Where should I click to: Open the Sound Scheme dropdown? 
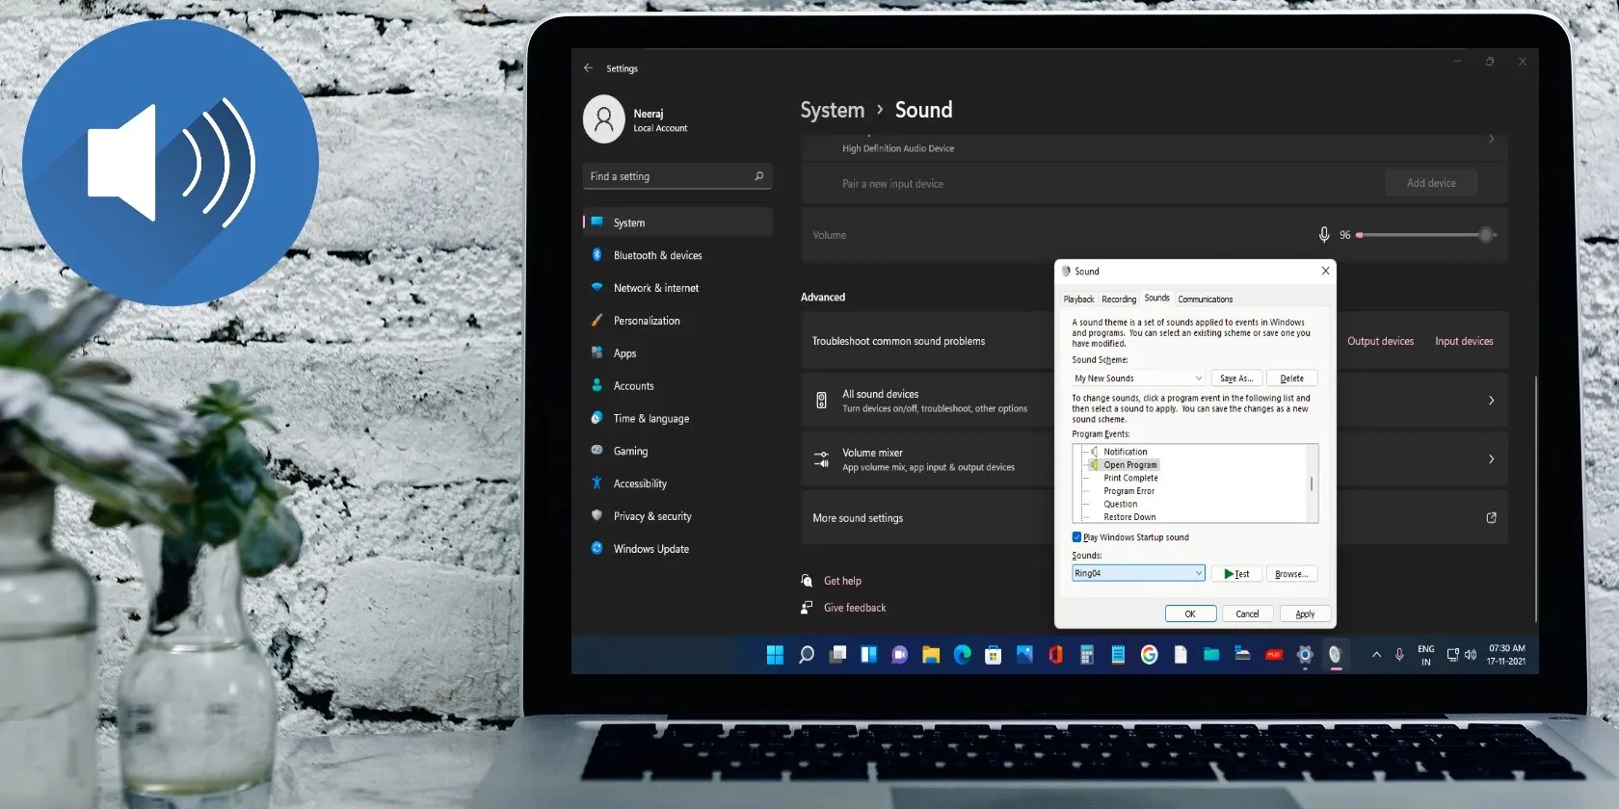coord(1138,378)
